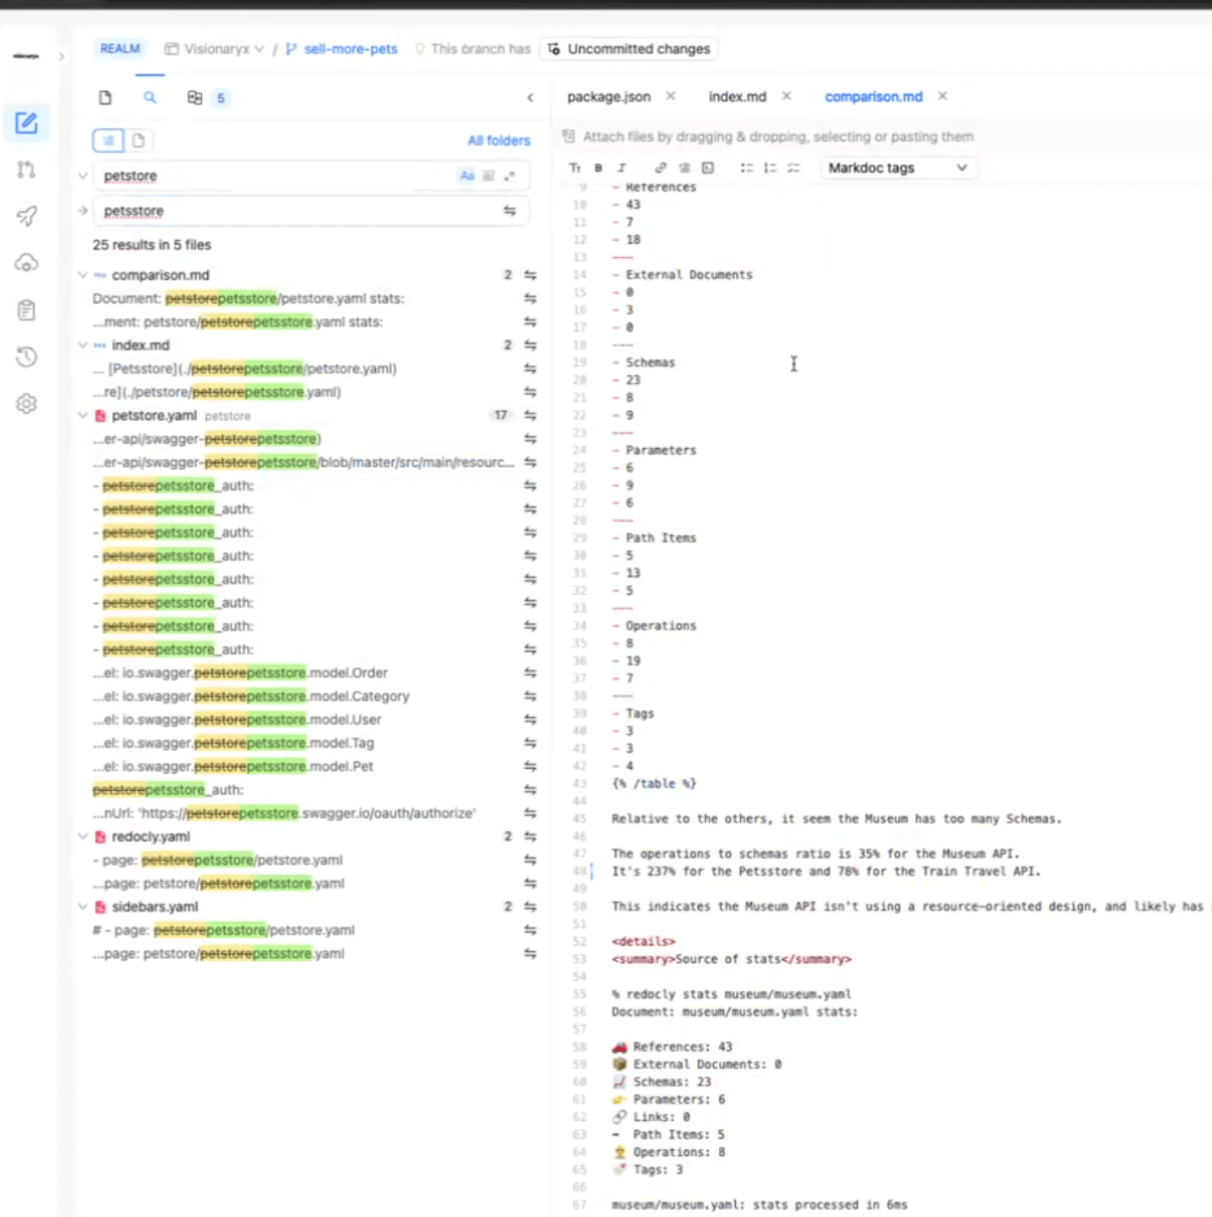Open the Visionaryx project dropdown

217,49
